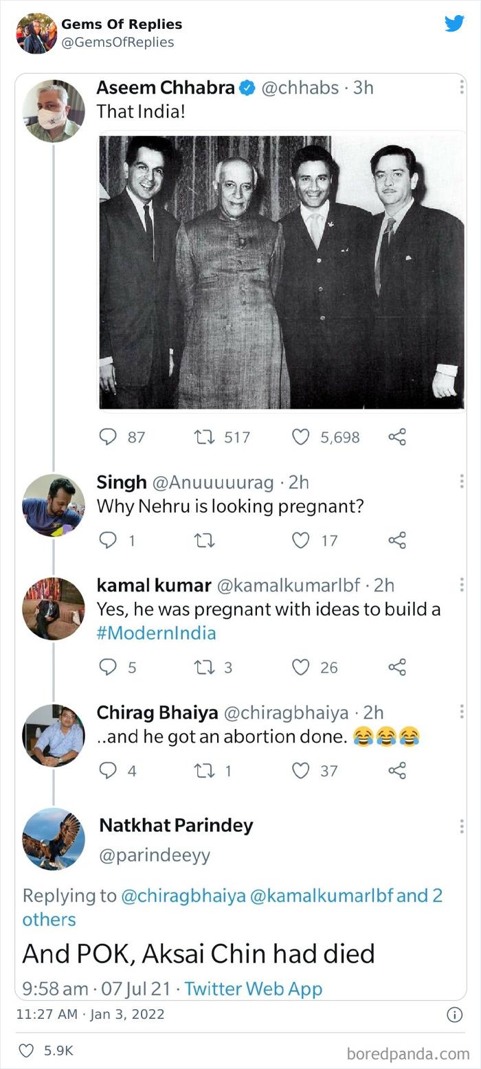This screenshot has width=481, height=1069.
Task: Open the #ModernIndia hashtag
Action: [x=152, y=634]
